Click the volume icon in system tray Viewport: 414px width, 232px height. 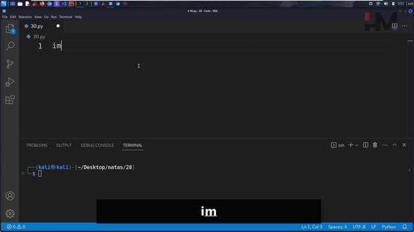pyautogui.click(x=386, y=4)
